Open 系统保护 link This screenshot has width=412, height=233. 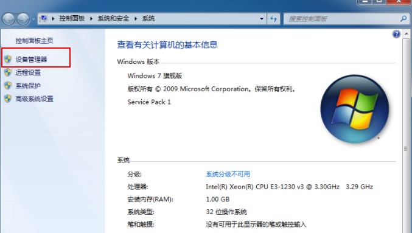tap(28, 86)
